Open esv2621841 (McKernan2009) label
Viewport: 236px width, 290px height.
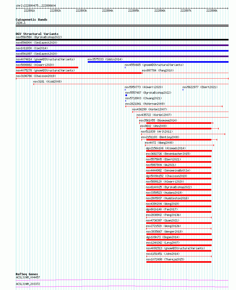(x=145, y=104)
